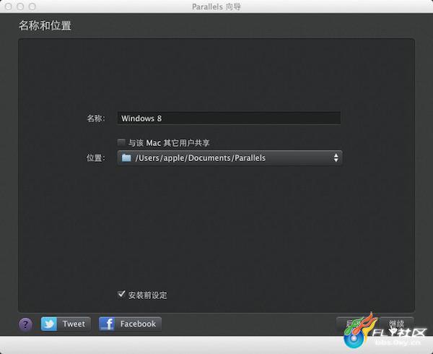Click the 继续 continue button
This screenshot has width=433, height=354.
click(x=396, y=324)
